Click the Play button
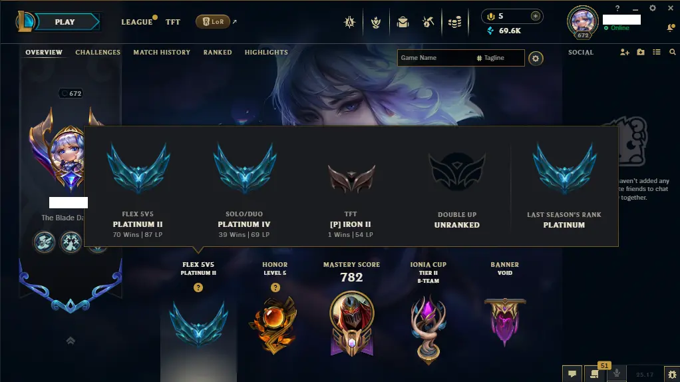Image resolution: width=680 pixels, height=382 pixels. (65, 22)
